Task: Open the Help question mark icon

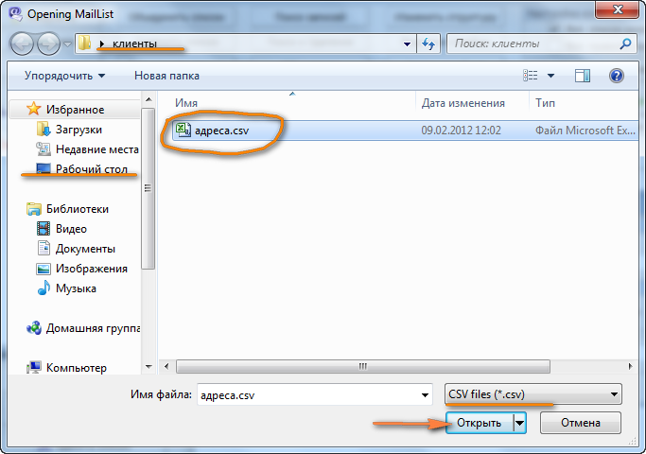Action: (616, 76)
